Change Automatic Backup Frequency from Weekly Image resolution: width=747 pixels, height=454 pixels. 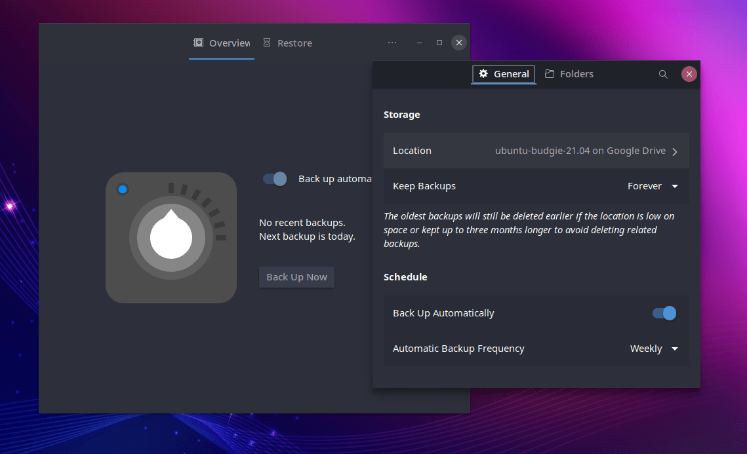point(654,349)
